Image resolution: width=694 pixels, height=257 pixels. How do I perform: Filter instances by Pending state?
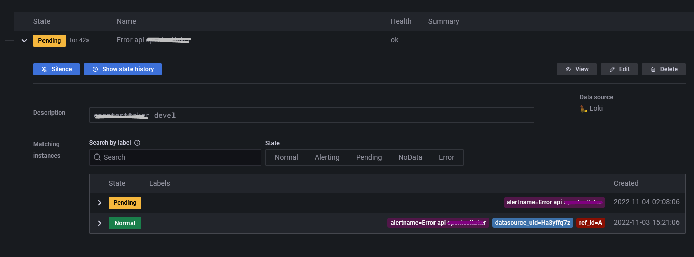[x=369, y=158]
